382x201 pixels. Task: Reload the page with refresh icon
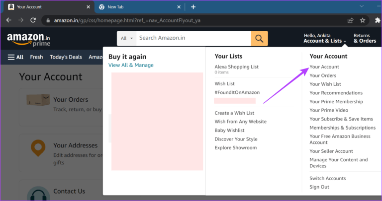pyautogui.click(x=33, y=20)
